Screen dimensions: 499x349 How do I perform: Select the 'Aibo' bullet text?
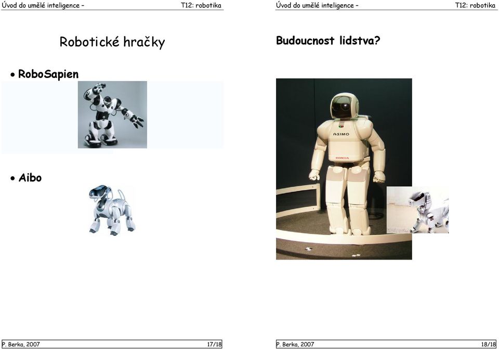click(30, 178)
